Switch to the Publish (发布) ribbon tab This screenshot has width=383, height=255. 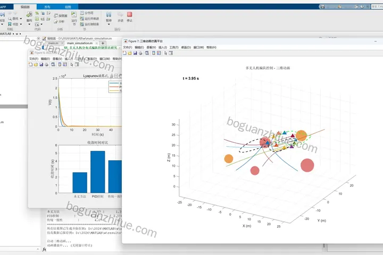coord(47,7)
